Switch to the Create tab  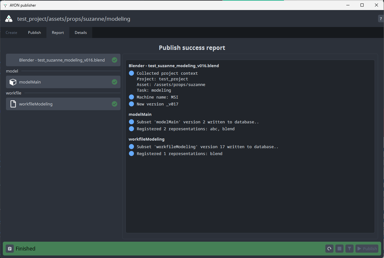[11, 33]
